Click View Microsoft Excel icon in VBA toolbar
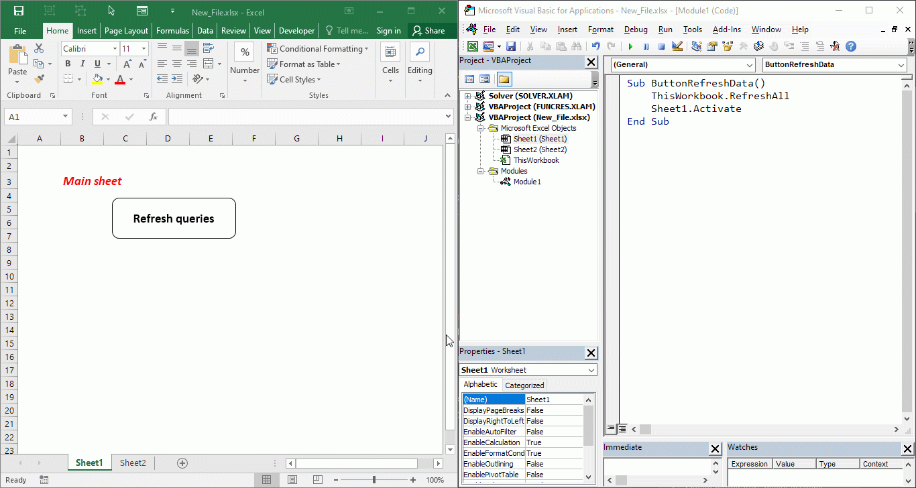Image resolution: width=916 pixels, height=488 pixels. coord(473,46)
